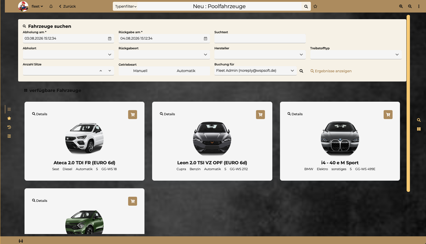426x244 pixels.
Task: Click the search icon beside Buchung für
Action: [301, 71]
